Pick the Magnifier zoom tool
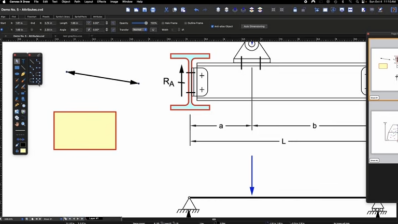Image resolution: width=398 pixels, height=224 pixels. click(23, 124)
